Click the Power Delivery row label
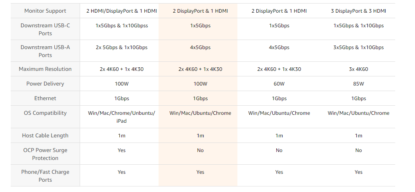 coord(45,84)
